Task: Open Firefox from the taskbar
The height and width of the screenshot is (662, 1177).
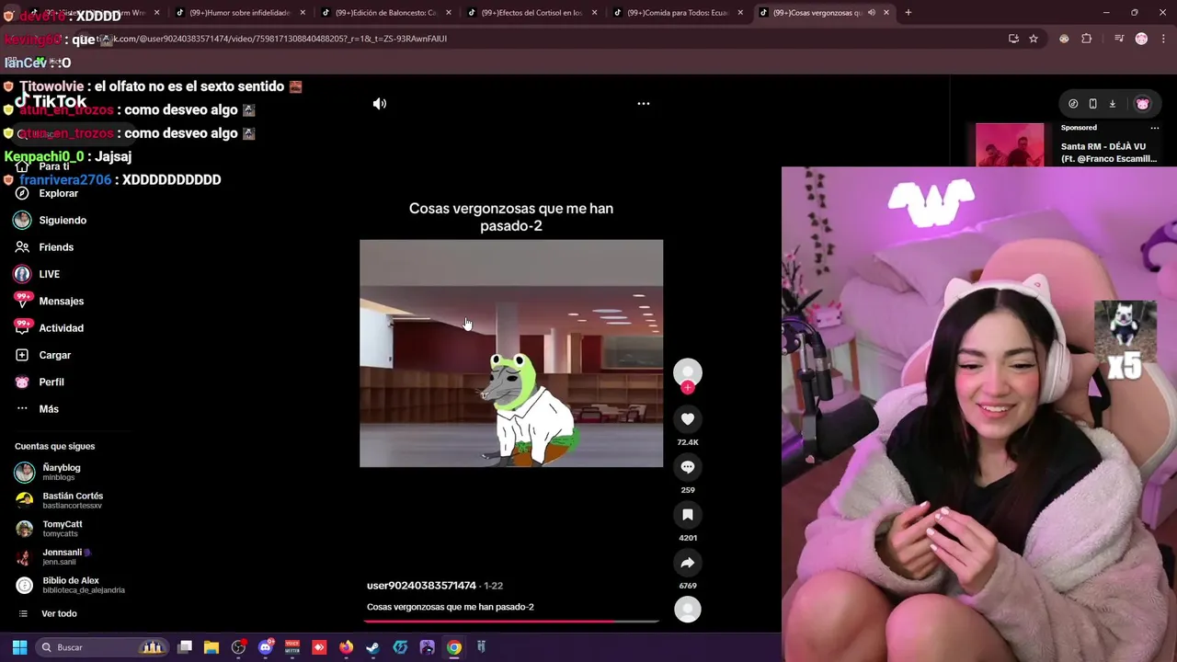Action: (346, 647)
